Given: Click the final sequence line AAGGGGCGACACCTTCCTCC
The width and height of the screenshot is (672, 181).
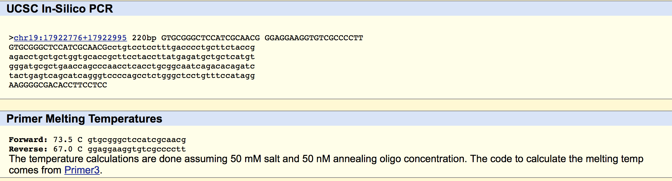Looking at the screenshot, I should pyautogui.click(x=58, y=85).
